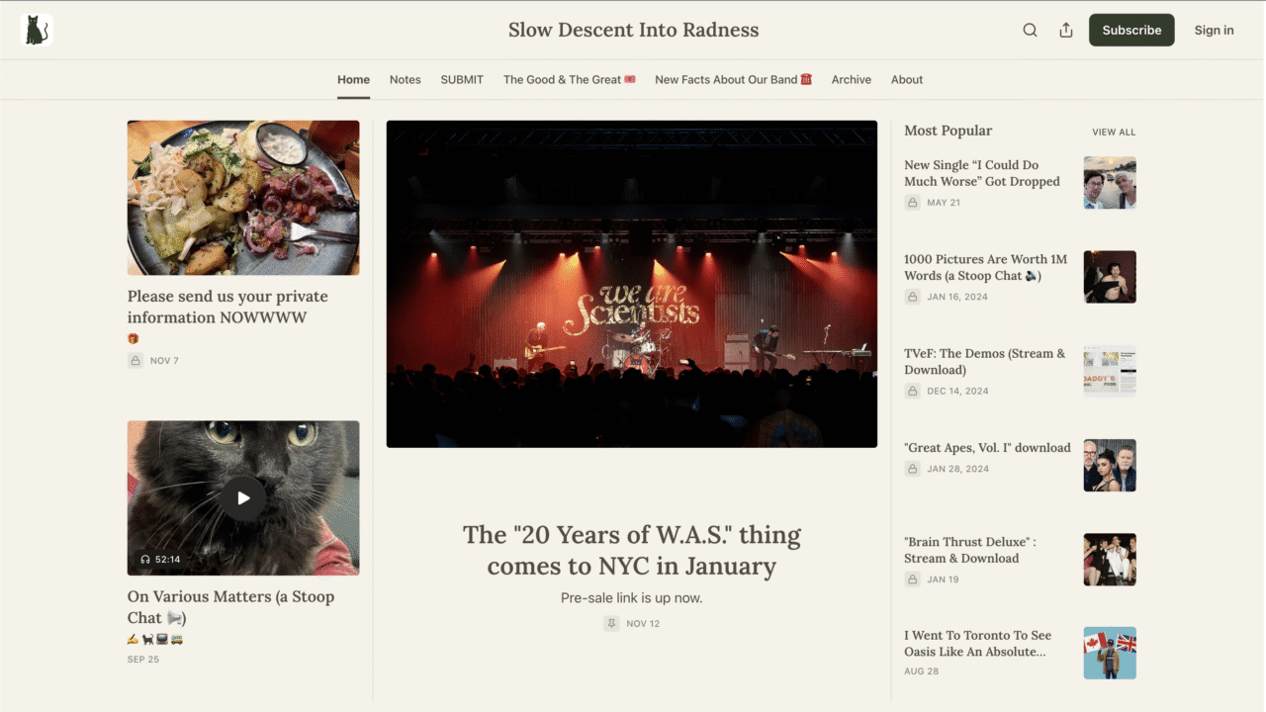Click lock icon beside DEC 14, 2024
This screenshot has height=712, width=1266.
(x=913, y=391)
